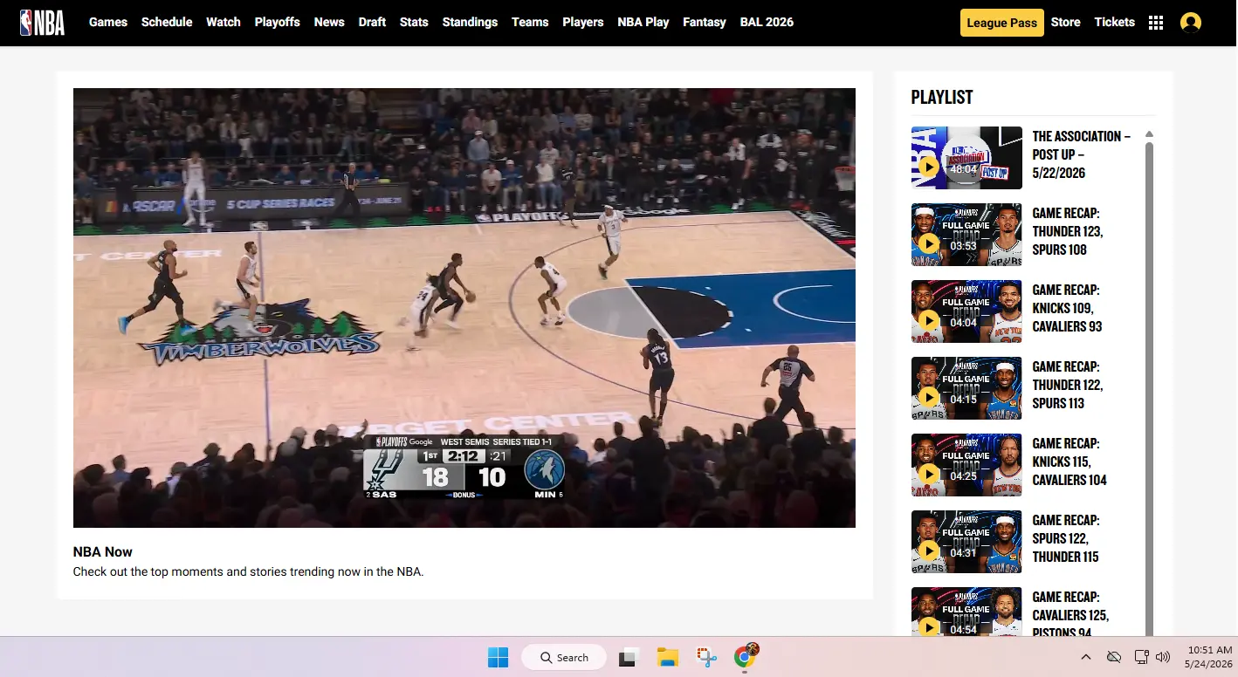
Task: Go to the Watch section
Action: point(224,22)
